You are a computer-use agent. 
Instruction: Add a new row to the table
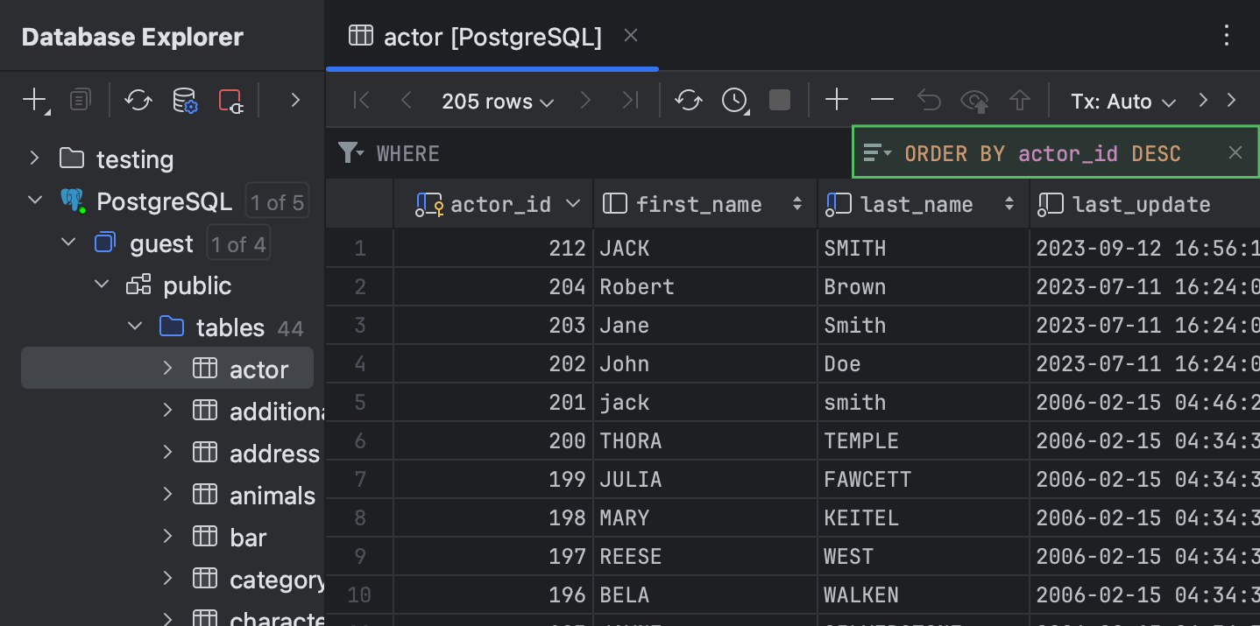click(836, 100)
